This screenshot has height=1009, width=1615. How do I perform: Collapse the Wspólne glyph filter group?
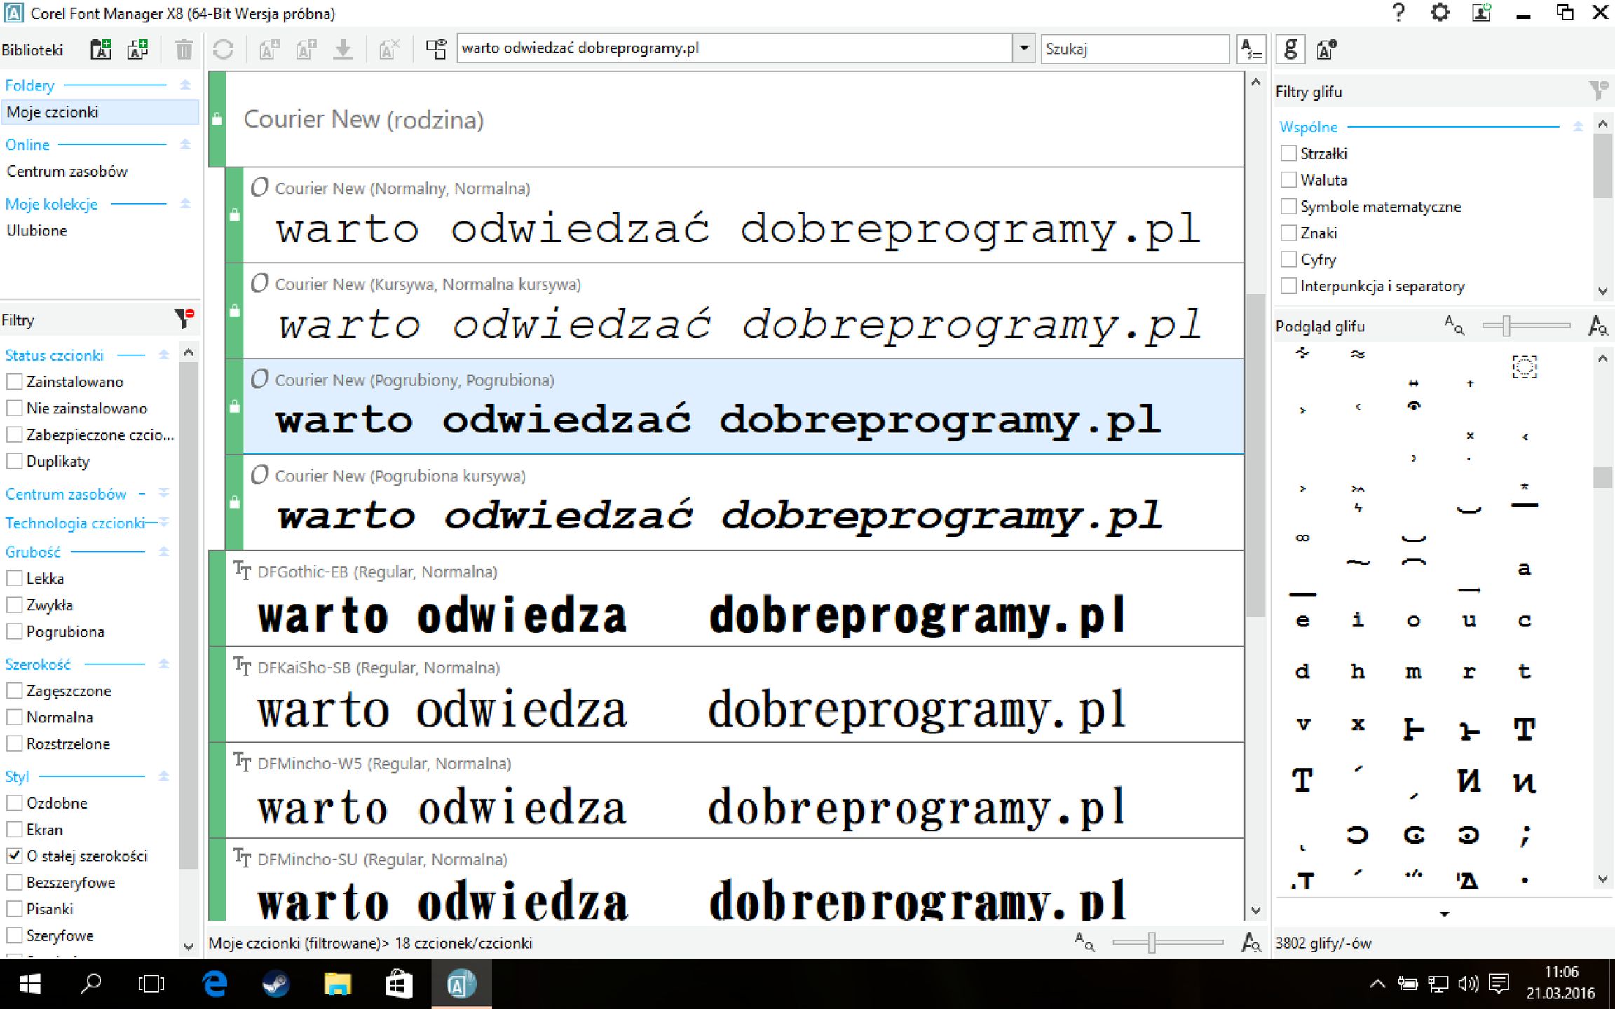tap(1578, 126)
